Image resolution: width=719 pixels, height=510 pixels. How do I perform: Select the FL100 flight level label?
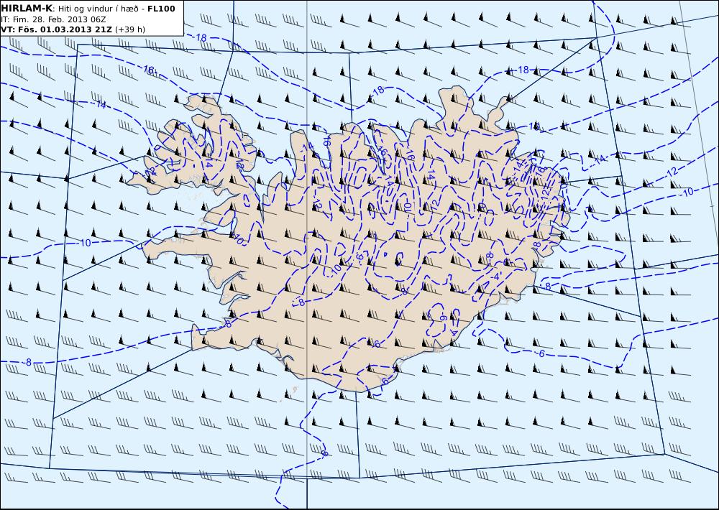pos(161,9)
